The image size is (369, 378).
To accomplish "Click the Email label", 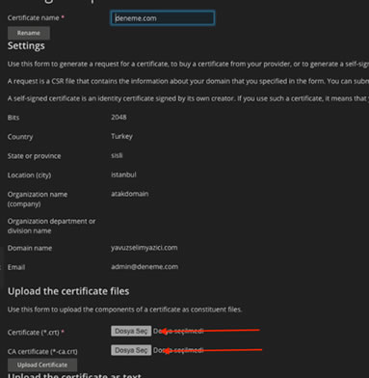I will click(x=16, y=267).
